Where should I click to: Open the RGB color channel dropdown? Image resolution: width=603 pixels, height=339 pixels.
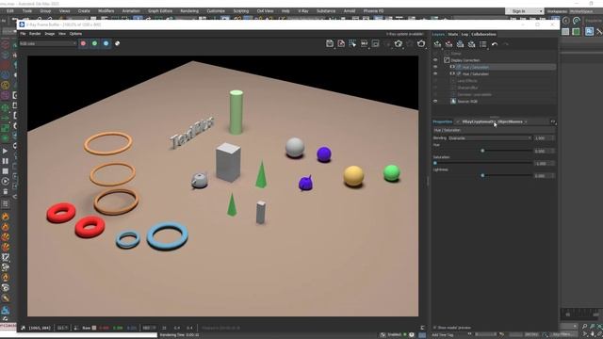pyautogui.click(x=48, y=43)
